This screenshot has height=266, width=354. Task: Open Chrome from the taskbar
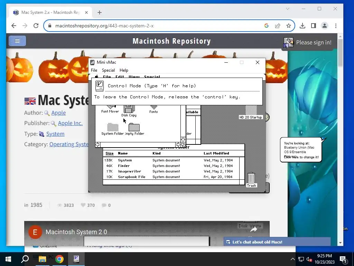coord(59,259)
